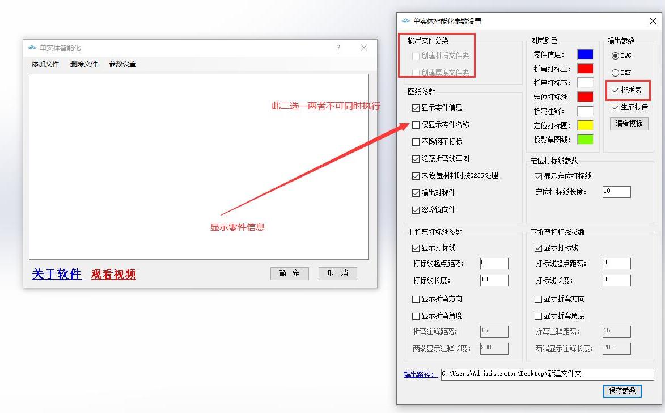Uncheck the 排版表 checkbox
Screen dimensions: 665x413
click(616, 90)
